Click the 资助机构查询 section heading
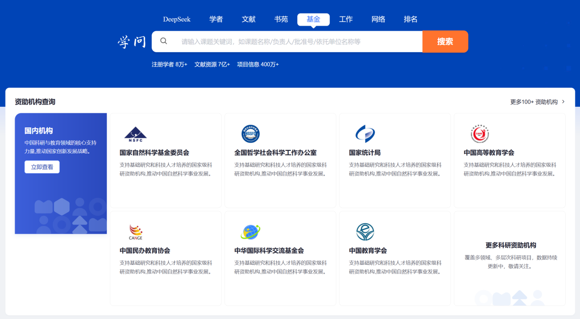This screenshot has width=580, height=319. pos(35,102)
